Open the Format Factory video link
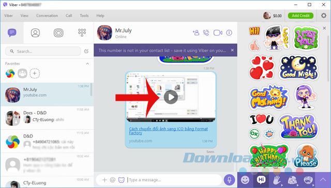The height and width of the screenshot is (188, 331). (168, 131)
